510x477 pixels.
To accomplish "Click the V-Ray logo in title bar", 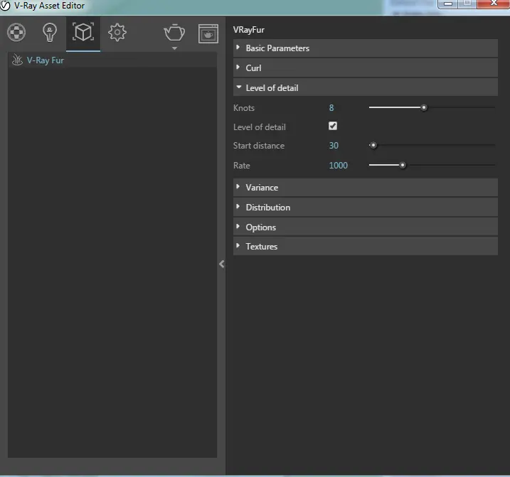I will coord(6,6).
